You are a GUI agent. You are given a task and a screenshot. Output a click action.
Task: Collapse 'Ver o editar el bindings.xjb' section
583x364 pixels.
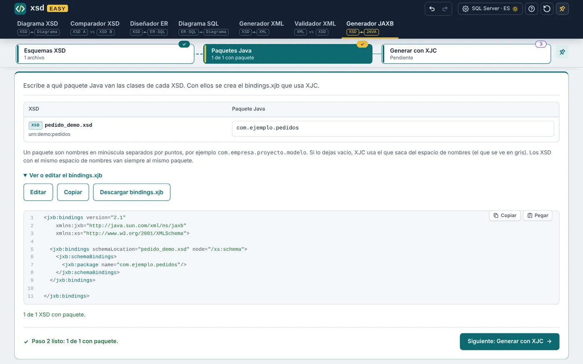[63, 175]
